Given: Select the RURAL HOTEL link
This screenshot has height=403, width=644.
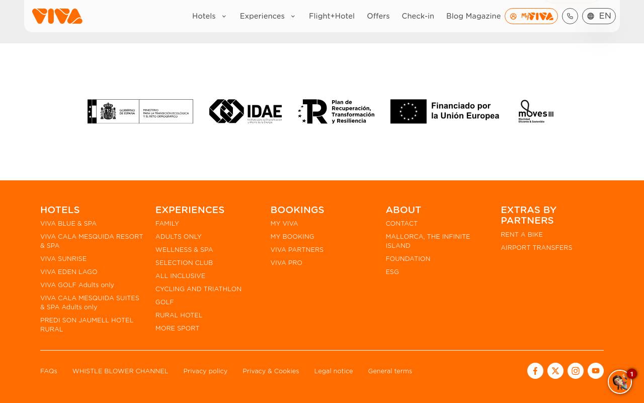Looking at the screenshot, I should coord(179,315).
